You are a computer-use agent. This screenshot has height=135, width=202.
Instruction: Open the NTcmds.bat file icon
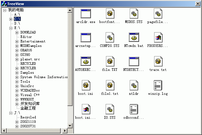[134, 37]
